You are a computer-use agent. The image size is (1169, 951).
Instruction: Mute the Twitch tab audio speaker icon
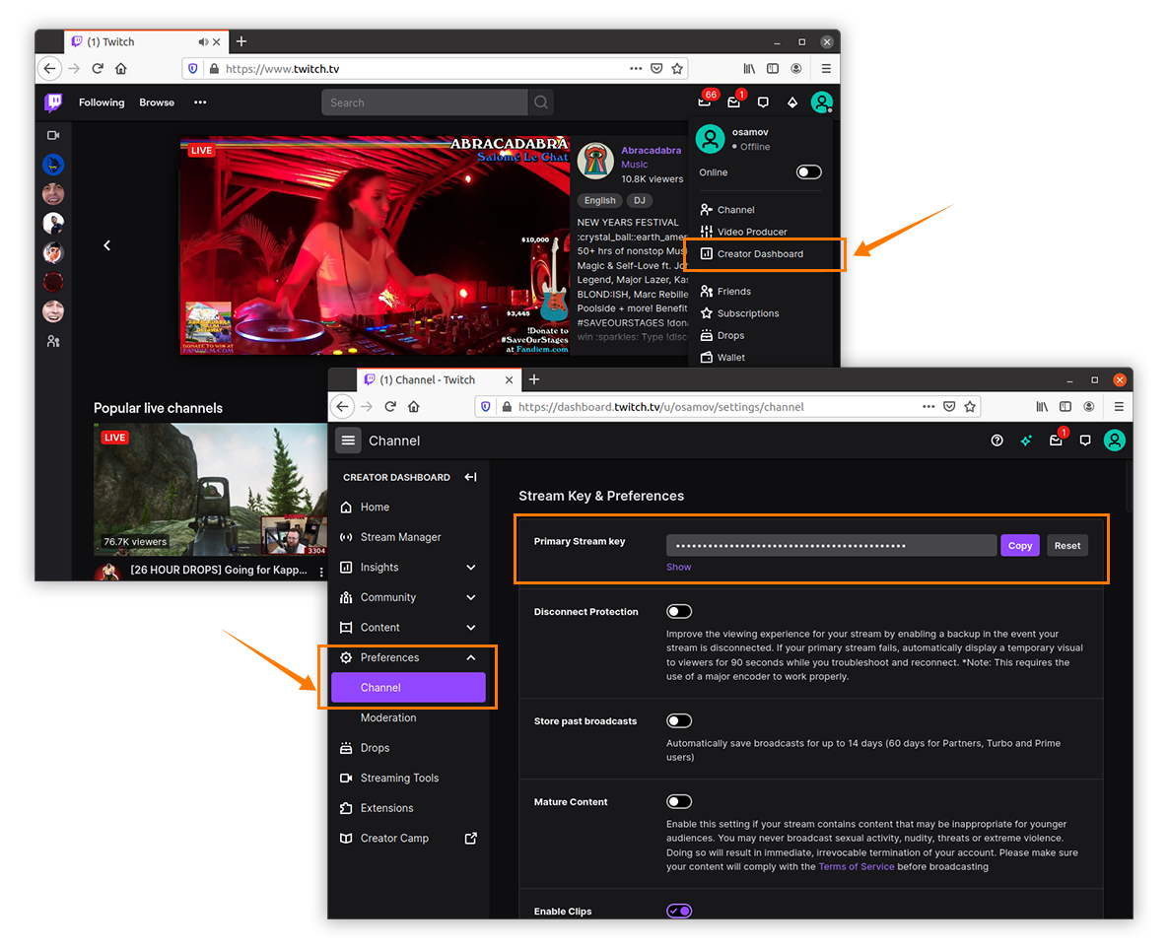point(203,41)
